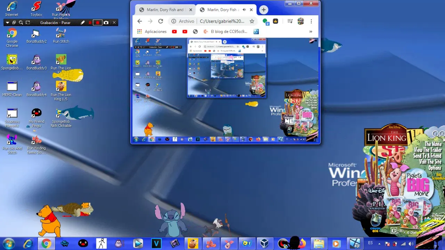445x250 pixels.
Task: Mute the tab using the speaker icon
Action: coord(244,10)
